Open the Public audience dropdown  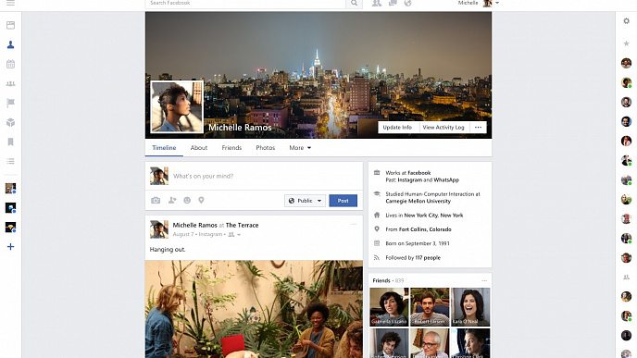[x=306, y=201]
